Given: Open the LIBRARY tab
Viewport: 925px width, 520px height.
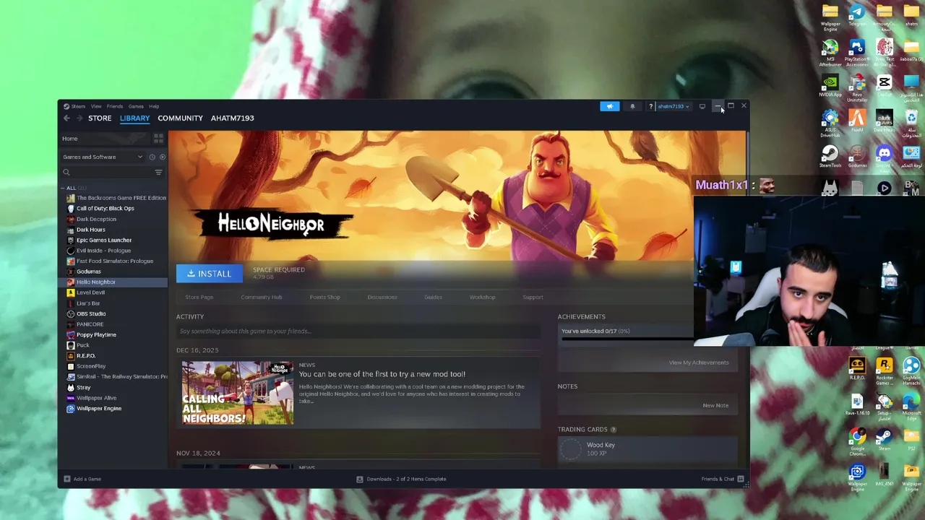Looking at the screenshot, I should tap(134, 118).
